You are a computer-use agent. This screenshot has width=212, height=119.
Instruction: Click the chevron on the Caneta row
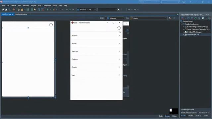point(119,67)
